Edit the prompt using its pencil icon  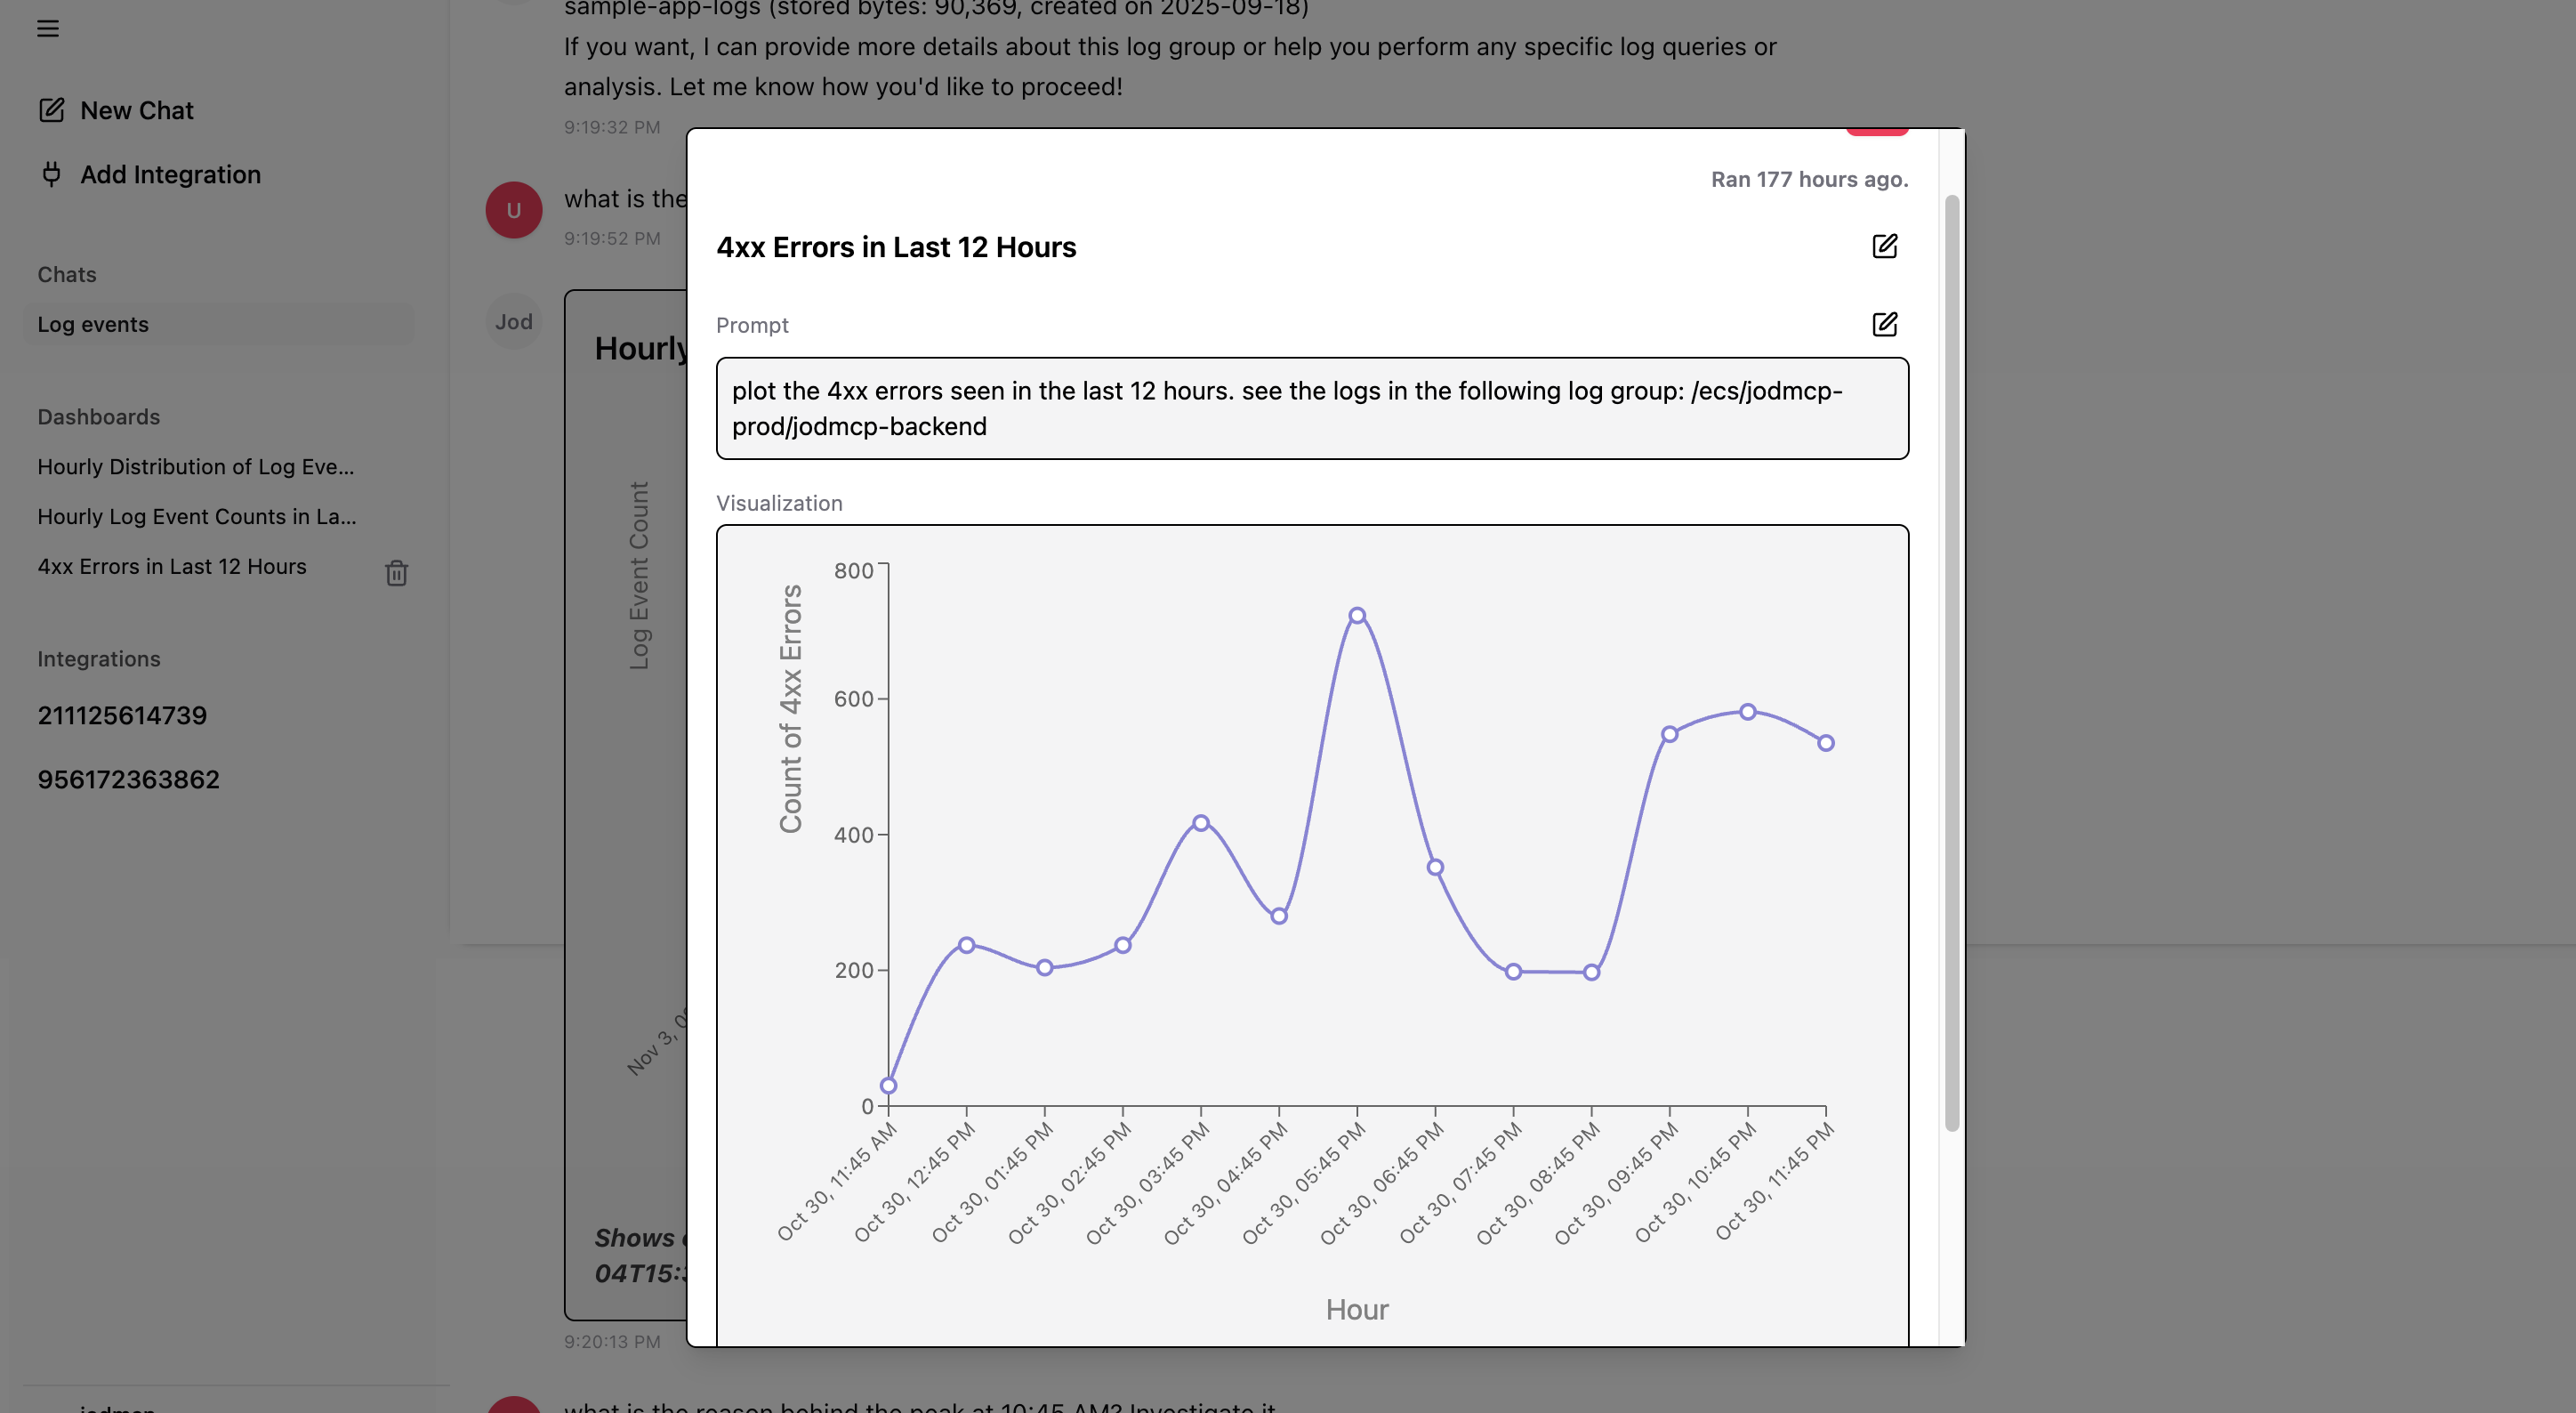pyautogui.click(x=1885, y=324)
